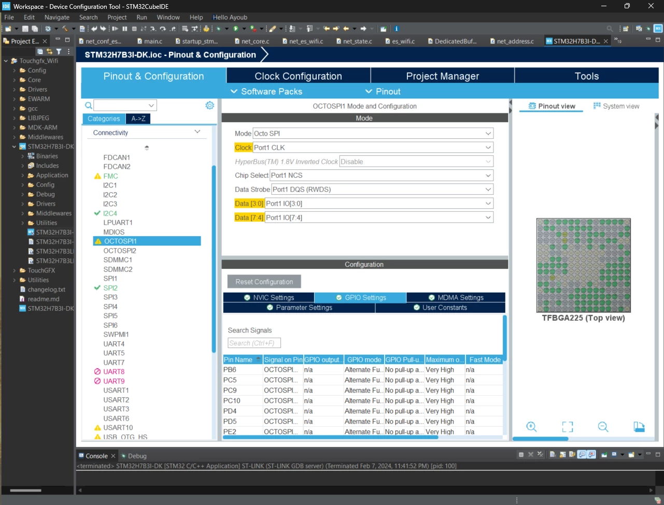
Task: Click the Clear Console icon
Action: (x=553, y=455)
